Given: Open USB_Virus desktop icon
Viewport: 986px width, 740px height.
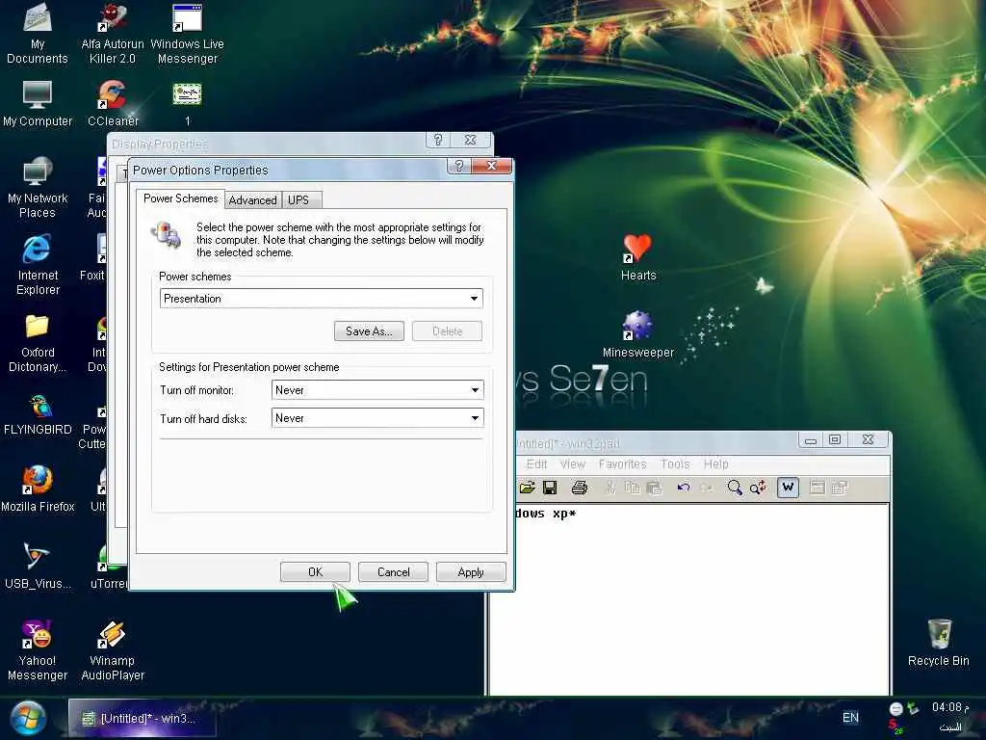Looking at the screenshot, I should (x=38, y=567).
